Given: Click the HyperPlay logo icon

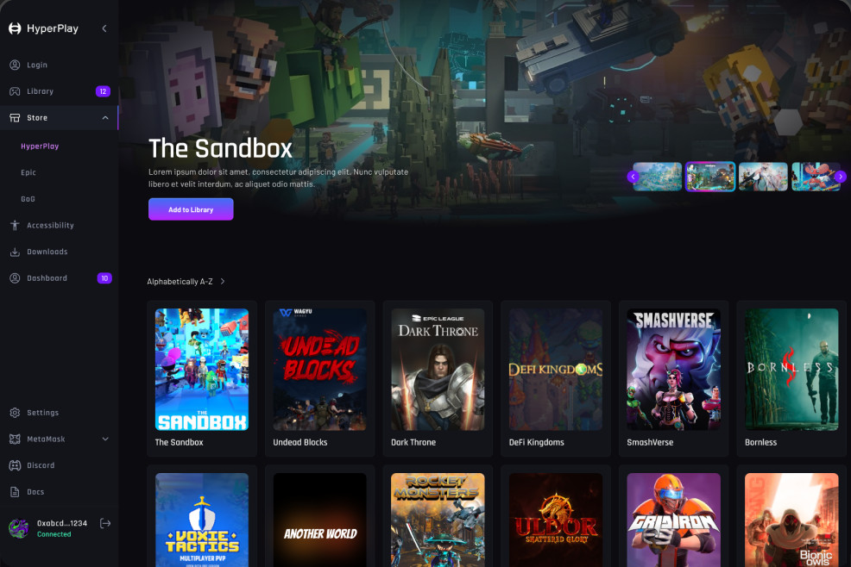Looking at the screenshot, I should pos(15,28).
